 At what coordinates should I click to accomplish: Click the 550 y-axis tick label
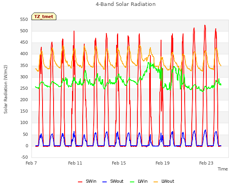24,20
